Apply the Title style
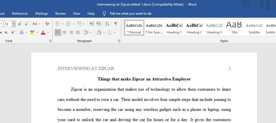The width and height of the screenshot is (276, 123). point(234,28)
